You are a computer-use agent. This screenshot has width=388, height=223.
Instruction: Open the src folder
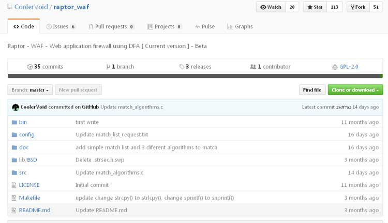click(x=23, y=172)
